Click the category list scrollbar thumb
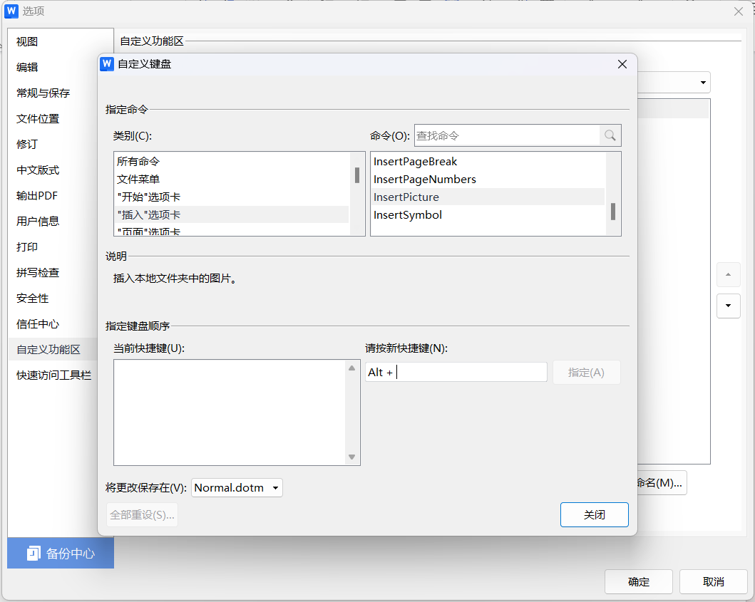Screen dimensions: 755x602 [356, 175]
